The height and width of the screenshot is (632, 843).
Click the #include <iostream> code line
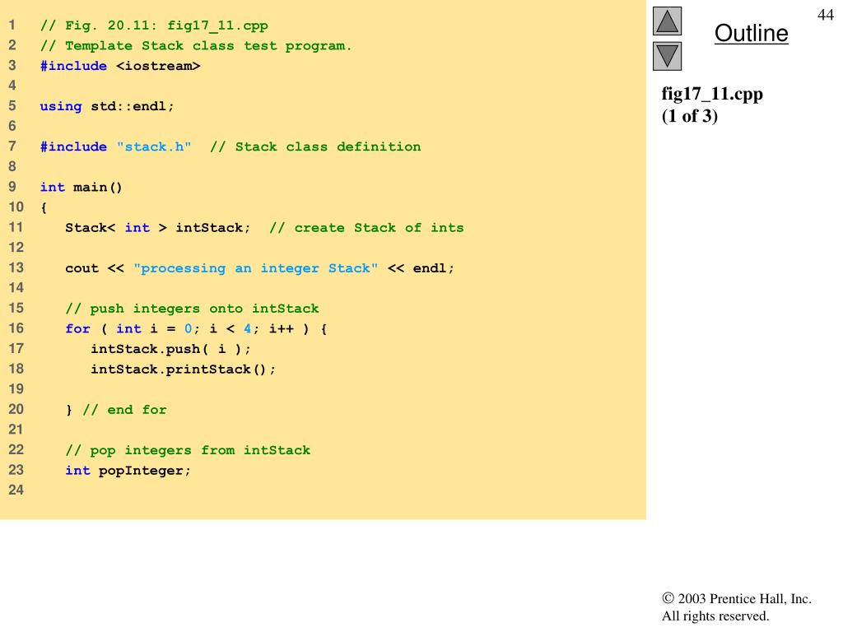pyautogui.click(x=120, y=66)
